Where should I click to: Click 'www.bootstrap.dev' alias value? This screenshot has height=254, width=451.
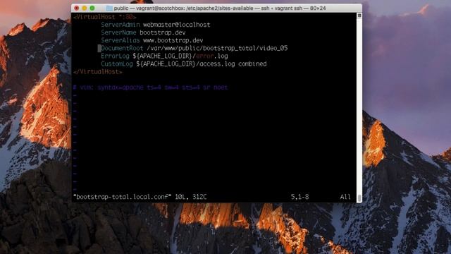pyautogui.click(x=173, y=40)
